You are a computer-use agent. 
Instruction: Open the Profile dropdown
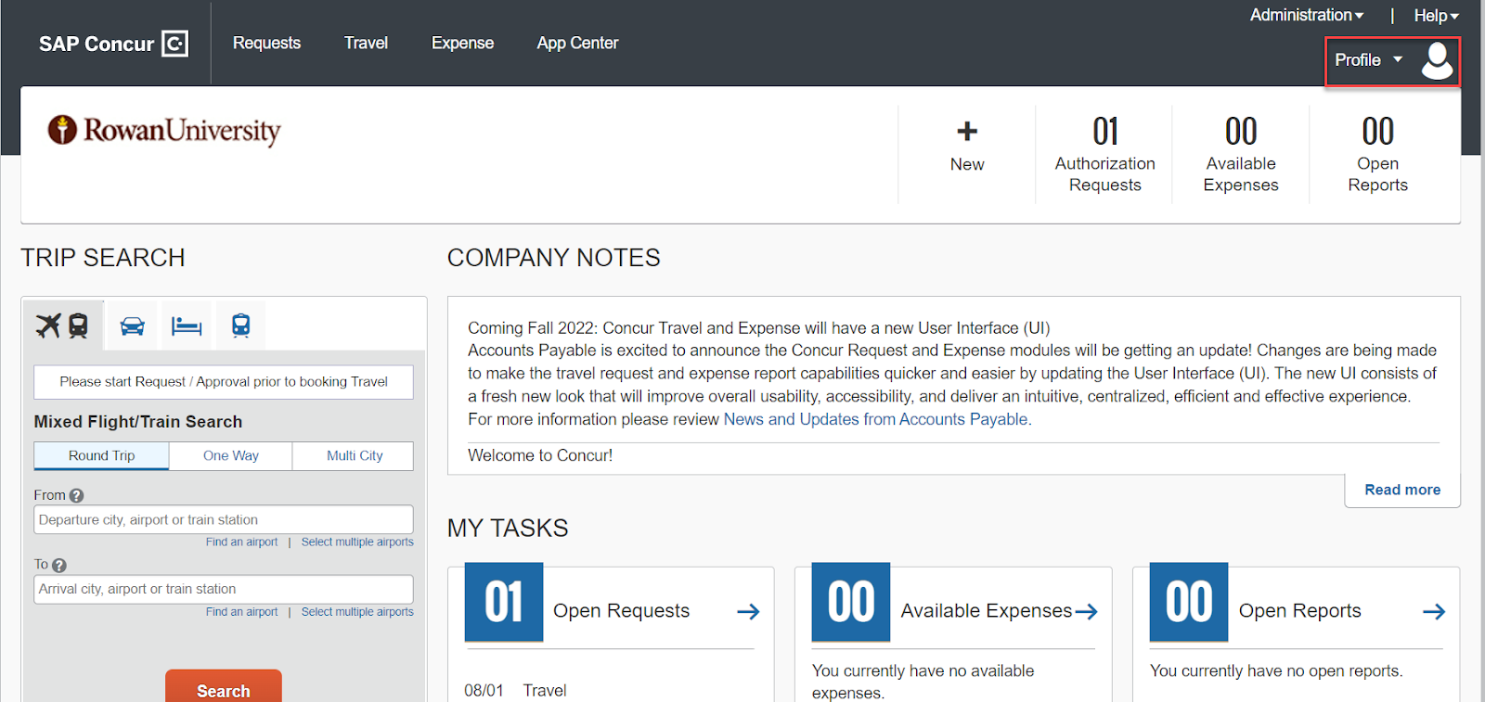1368,60
